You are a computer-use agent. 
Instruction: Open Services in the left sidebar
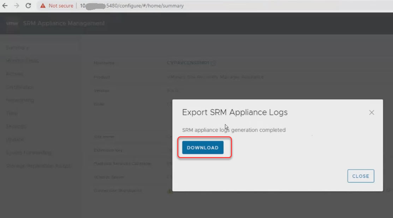click(x=16, y=126)
